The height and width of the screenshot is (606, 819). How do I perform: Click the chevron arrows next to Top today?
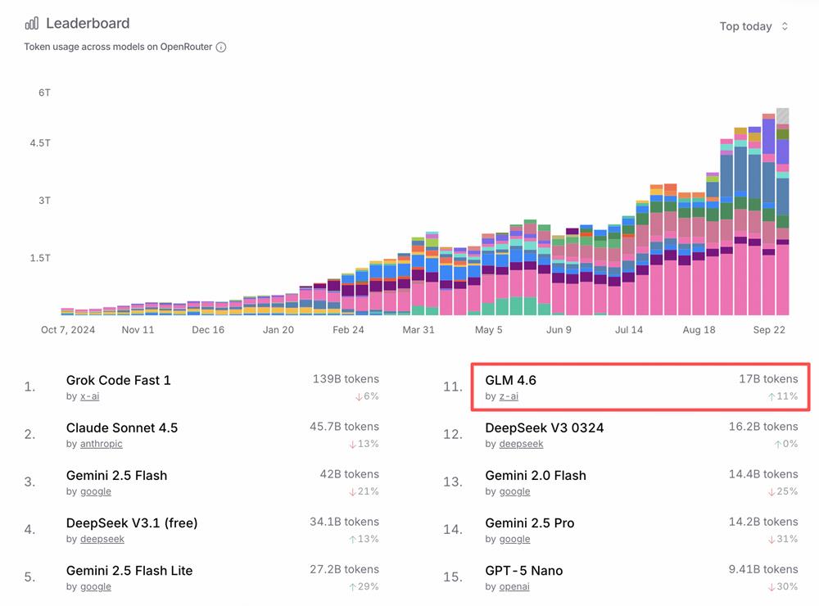785,26
